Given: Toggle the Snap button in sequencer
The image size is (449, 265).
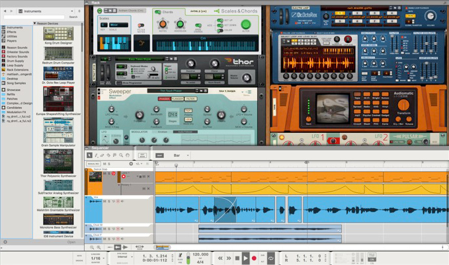Looking at the screenshot, I should tap(159, 155).
